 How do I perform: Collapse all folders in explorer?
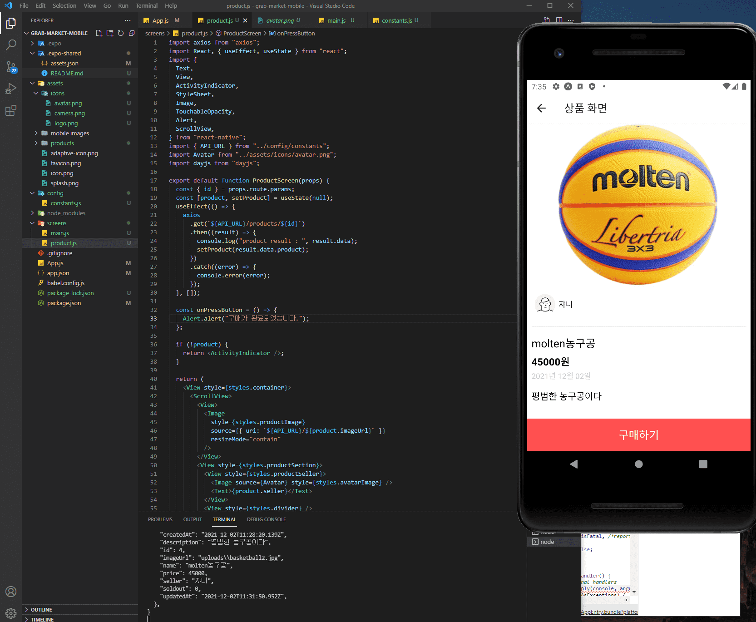(132, 33)
